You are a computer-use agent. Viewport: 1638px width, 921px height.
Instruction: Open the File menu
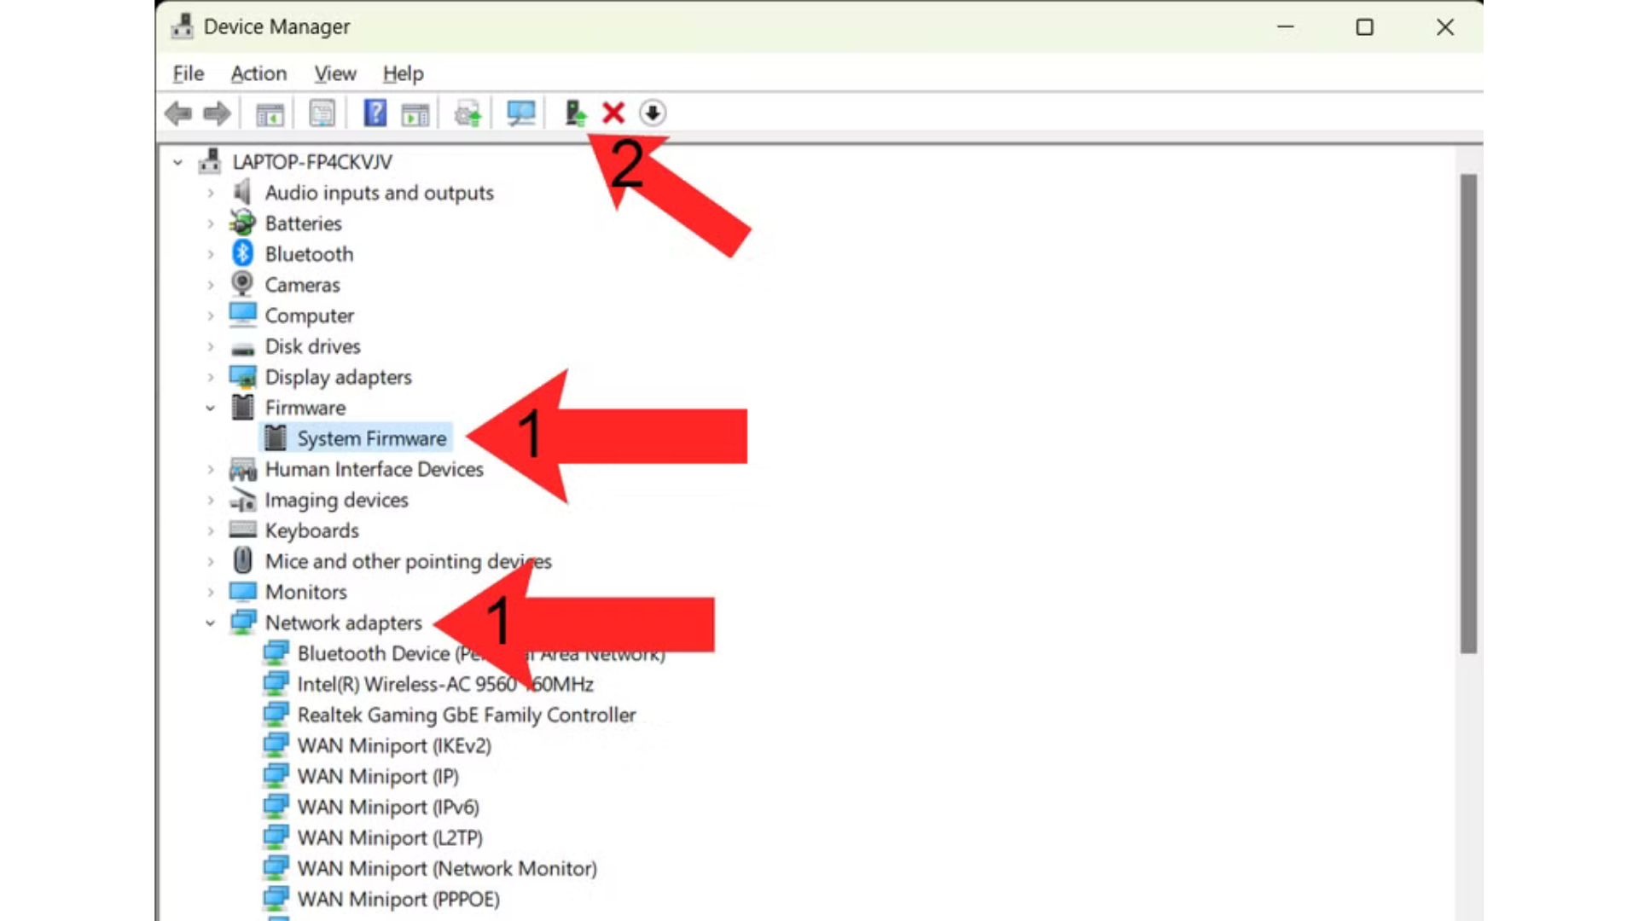pos(188,74)
